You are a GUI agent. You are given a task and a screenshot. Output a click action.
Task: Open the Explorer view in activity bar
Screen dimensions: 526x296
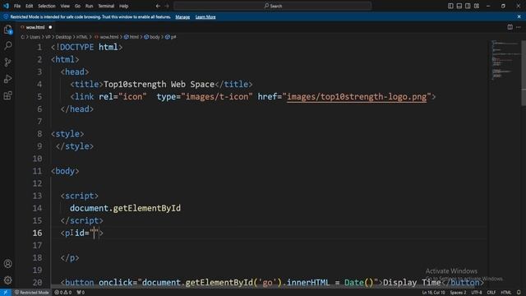(x=7, y=30)
